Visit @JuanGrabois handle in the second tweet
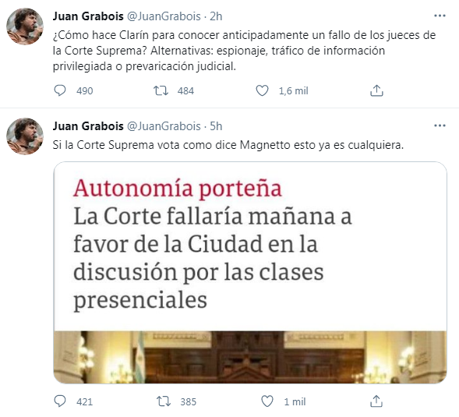This screenshot has height=417, width=459. [164, 126]
